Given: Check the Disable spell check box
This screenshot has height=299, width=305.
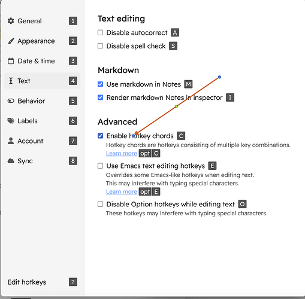Looking at the screenshot, I should (100, 46).
